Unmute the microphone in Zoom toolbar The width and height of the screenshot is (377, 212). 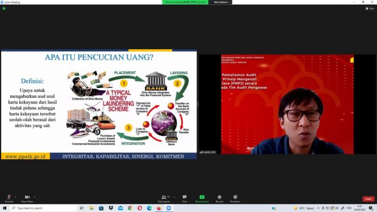[9, 198]
